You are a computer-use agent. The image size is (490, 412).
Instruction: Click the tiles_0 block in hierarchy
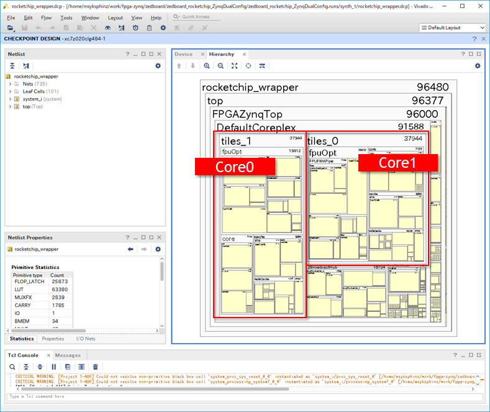(323, 141)
